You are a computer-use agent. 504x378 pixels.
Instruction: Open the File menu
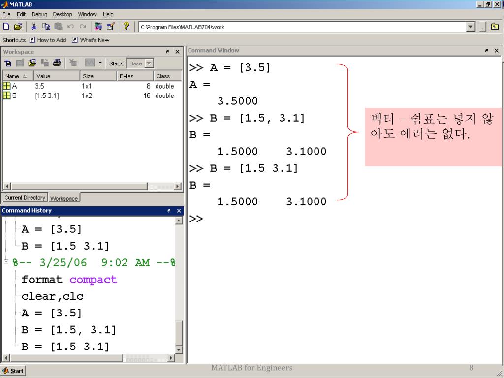click(x=6, y=14)
